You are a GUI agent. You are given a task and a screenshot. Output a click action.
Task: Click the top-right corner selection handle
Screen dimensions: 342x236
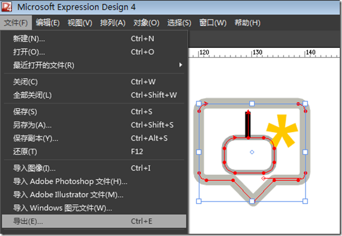click(305, 104)
